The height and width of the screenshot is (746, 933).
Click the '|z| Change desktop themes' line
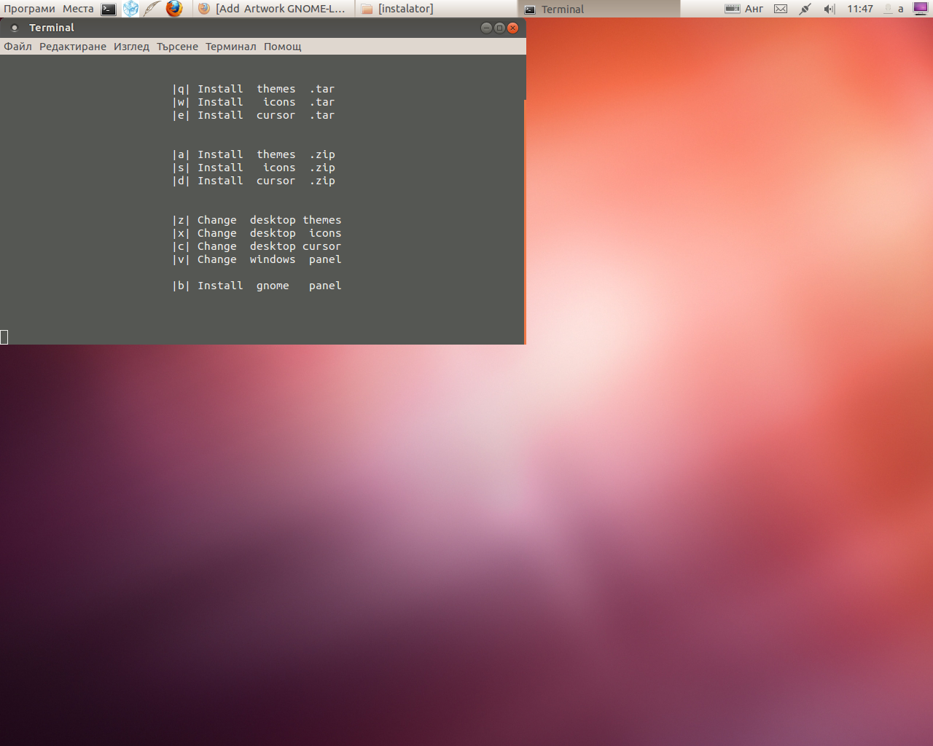257,220
